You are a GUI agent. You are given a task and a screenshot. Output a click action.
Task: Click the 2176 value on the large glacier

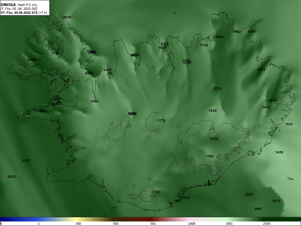[x=214, y=139]
